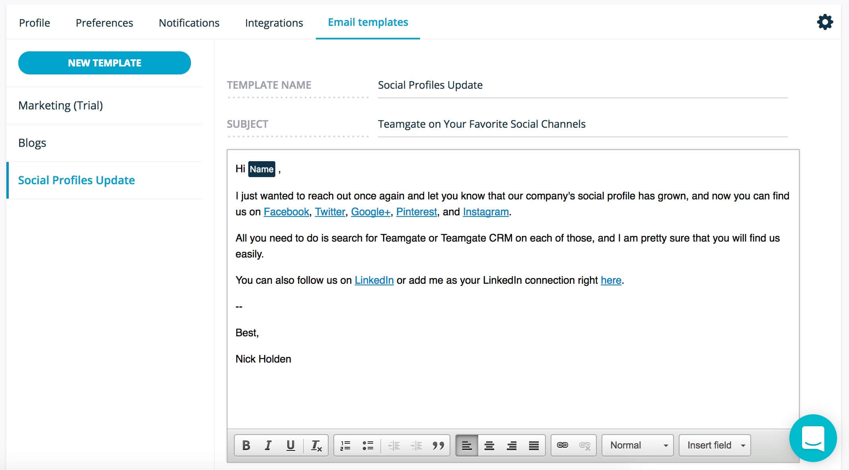Justify the text
The width and height of the screenshot is (849, 470).
pyautogui.click(x=534, y=445)
